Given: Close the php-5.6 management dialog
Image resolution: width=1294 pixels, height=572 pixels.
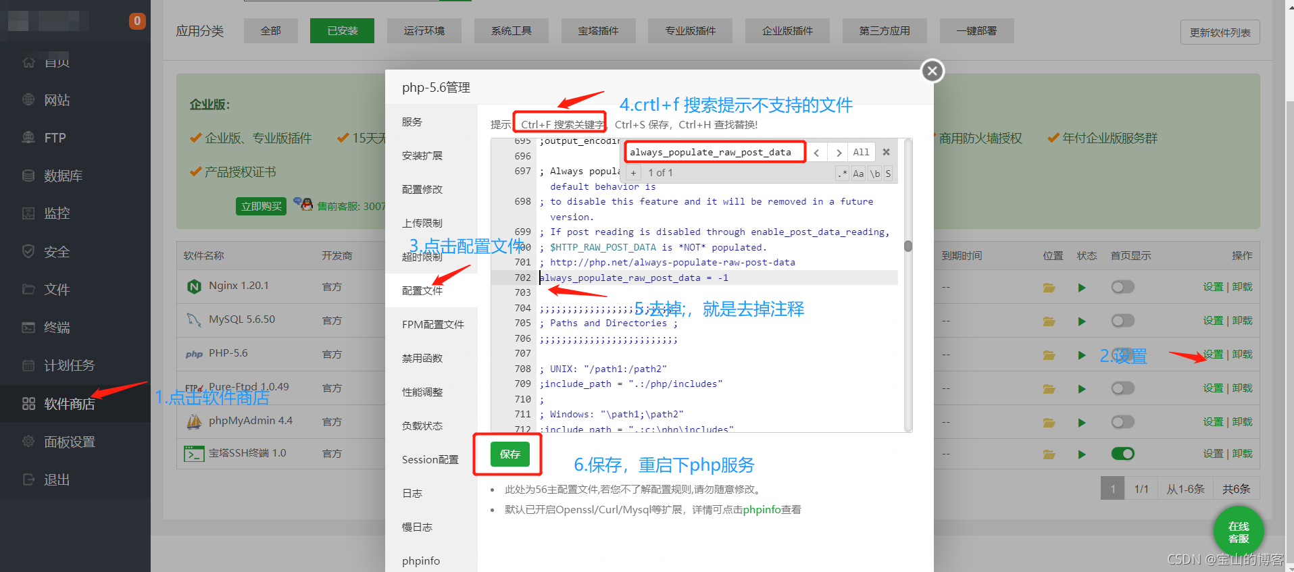Looking at the screenshot, I should 932,71.
